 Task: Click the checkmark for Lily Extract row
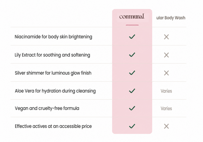coord(132,55)
